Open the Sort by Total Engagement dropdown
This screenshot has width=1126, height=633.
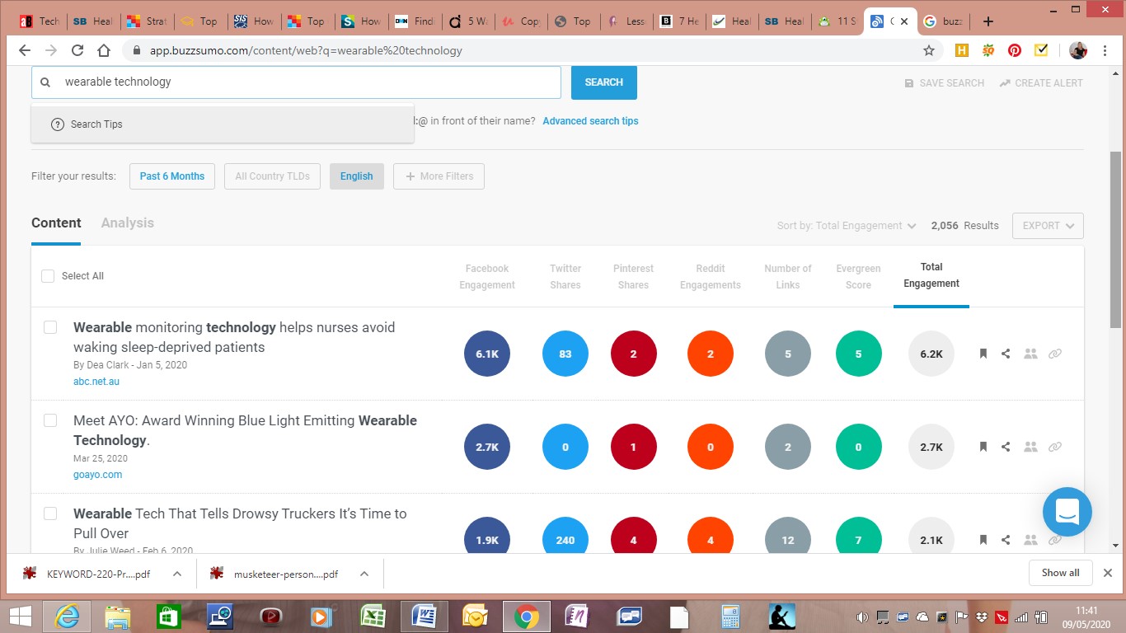coord(847,226)
